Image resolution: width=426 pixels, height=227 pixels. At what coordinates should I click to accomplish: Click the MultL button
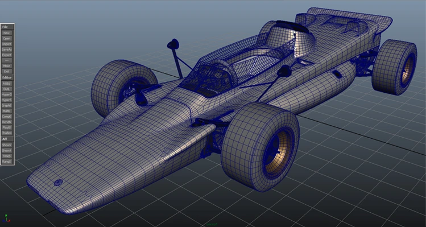click(6, 111)
